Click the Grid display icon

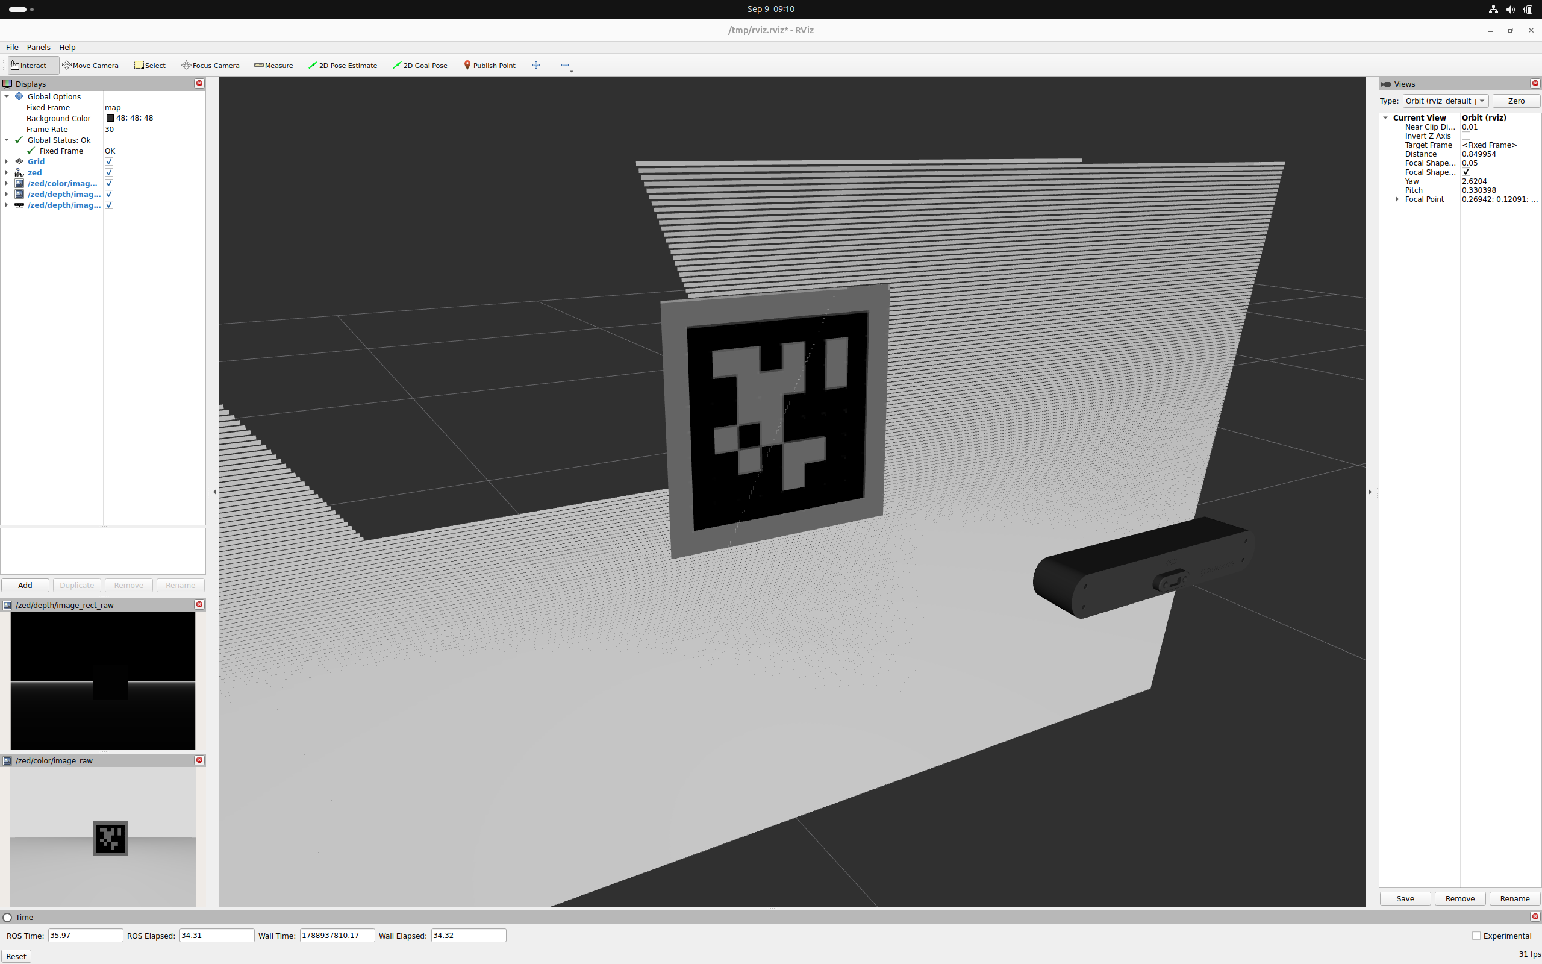[19, 161]
